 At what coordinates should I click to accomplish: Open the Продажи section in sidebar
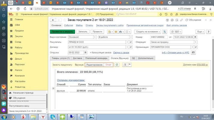click(19, 31)
